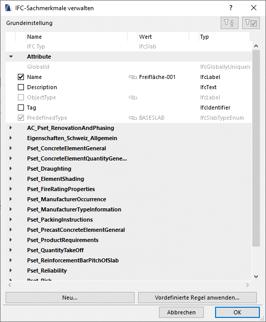Click the link icon beside BASESLAB
The image size is (266, 322).
click(133, 118)
